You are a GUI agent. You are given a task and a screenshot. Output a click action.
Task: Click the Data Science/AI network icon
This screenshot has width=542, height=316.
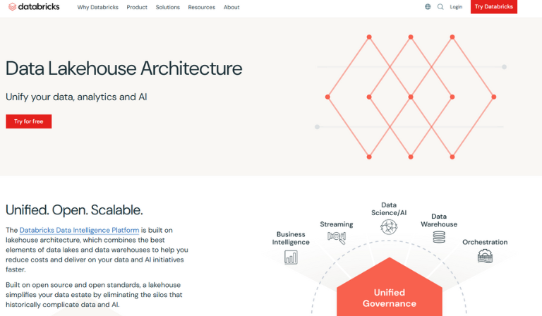(389, 227)
